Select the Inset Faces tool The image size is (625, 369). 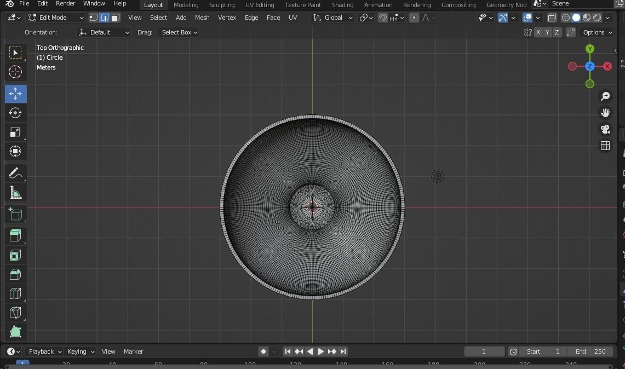[x=15, y=255]
